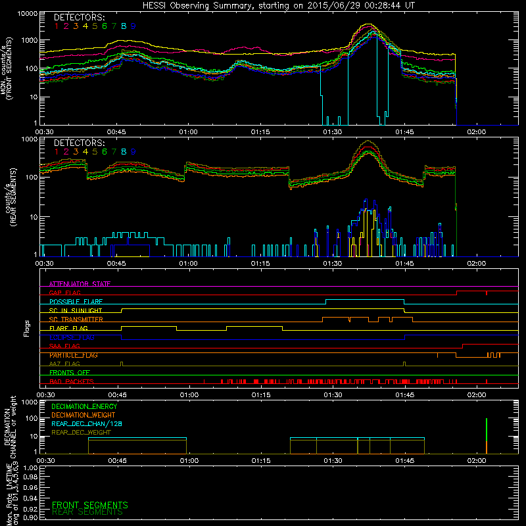Screen dimensions: 526x526
Task: Click the 01:15 tick label under decimation plot
Action: [261, 461]
